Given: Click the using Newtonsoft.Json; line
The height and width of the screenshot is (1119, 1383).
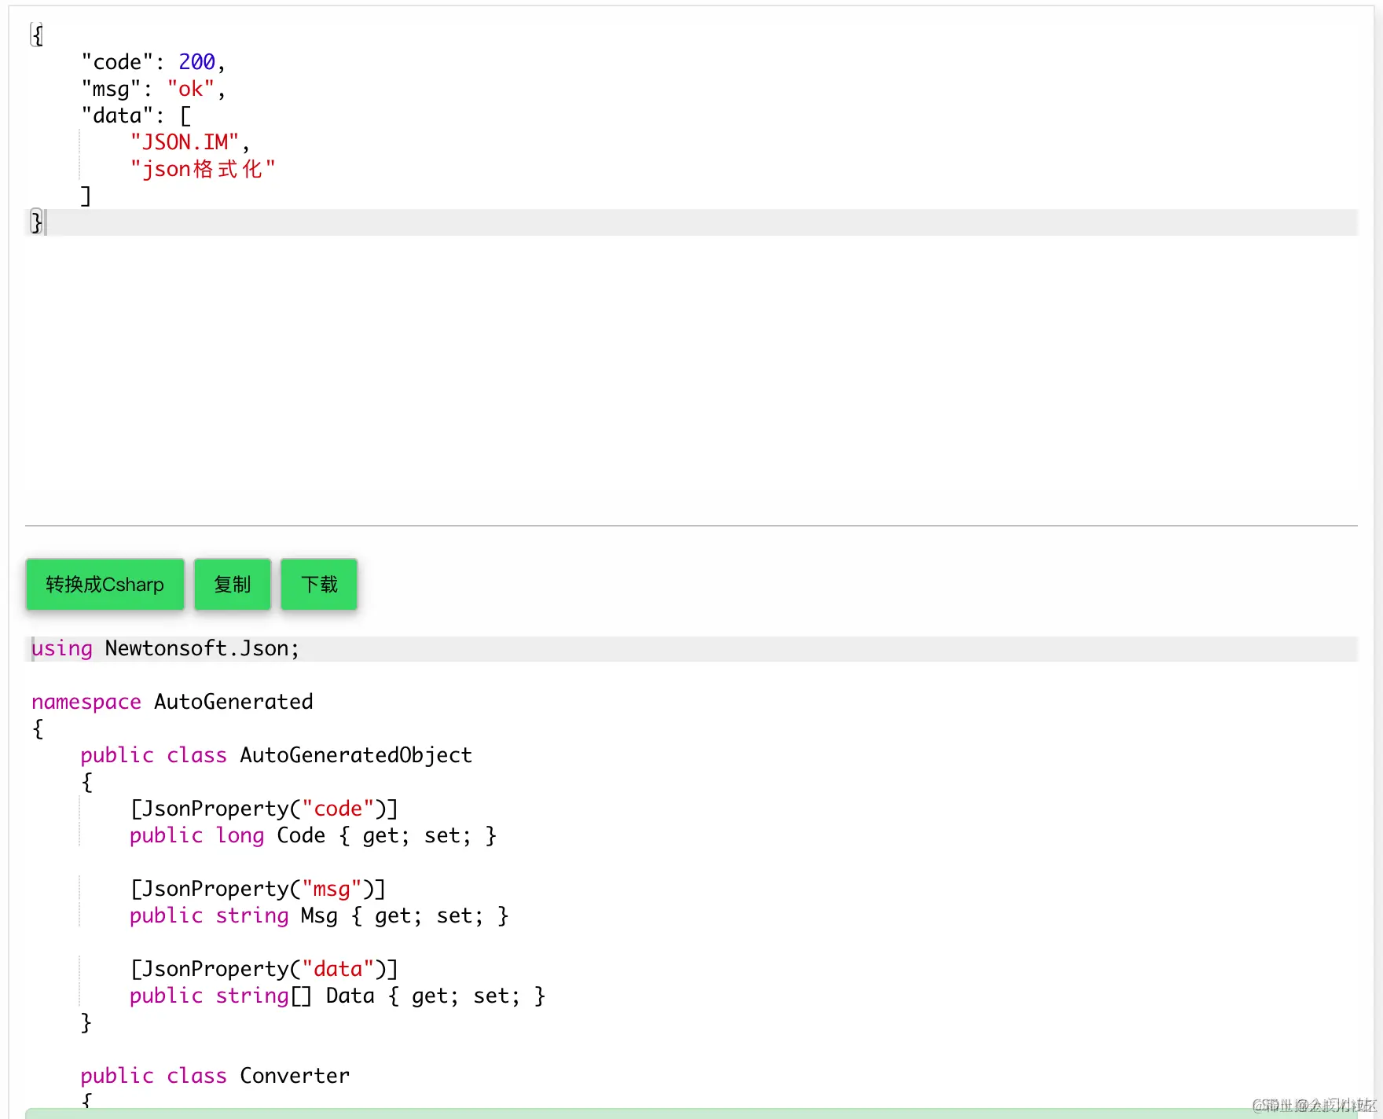Looking at the screenshot, I should [x=165, y=648].
